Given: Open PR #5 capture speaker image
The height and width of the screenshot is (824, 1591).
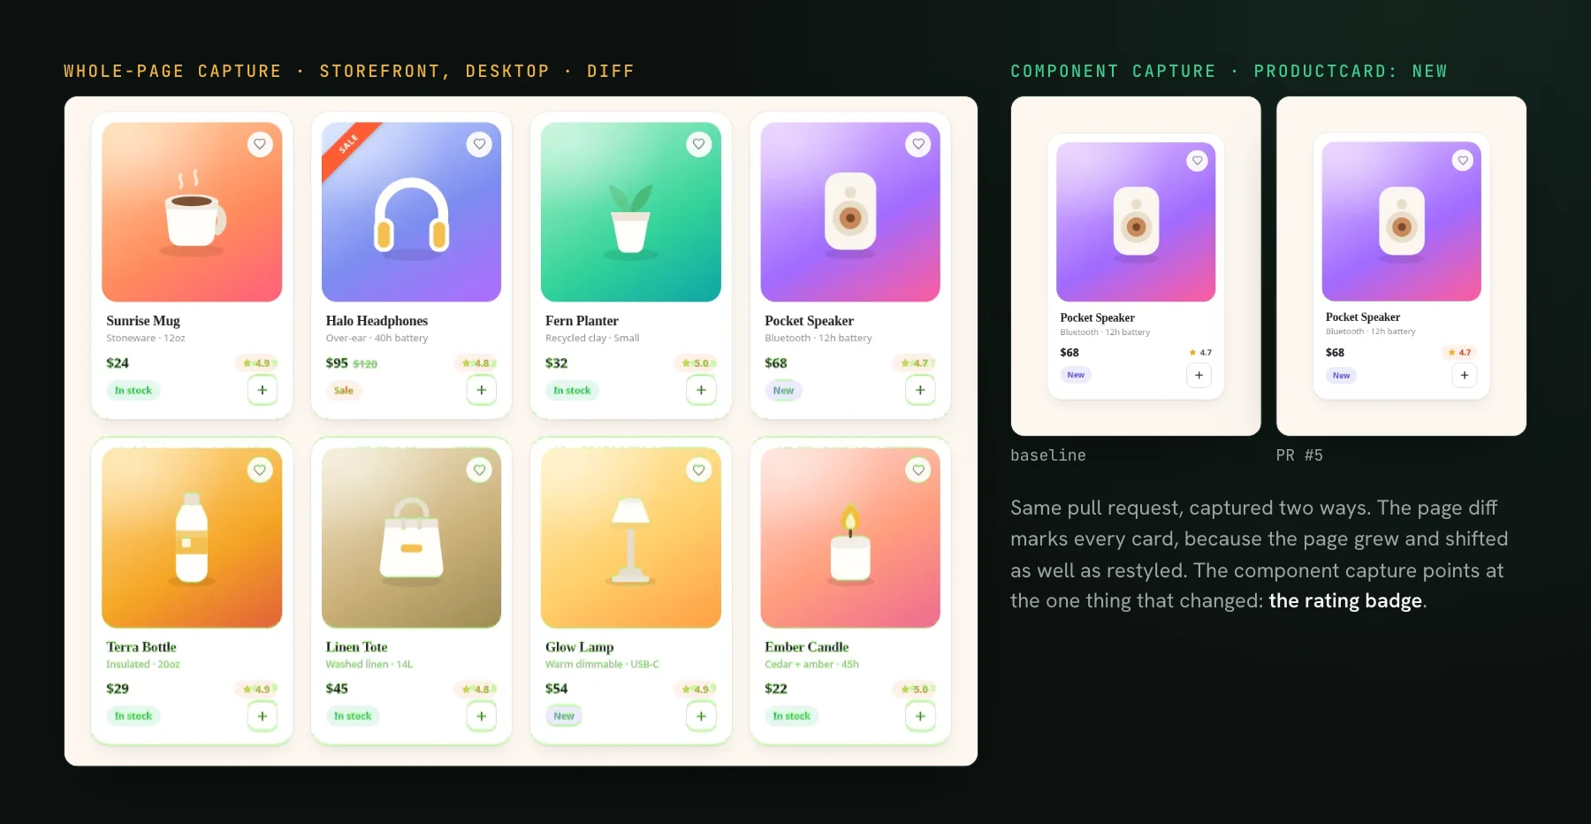Looking at the screenshot, I should (1402, 222).
